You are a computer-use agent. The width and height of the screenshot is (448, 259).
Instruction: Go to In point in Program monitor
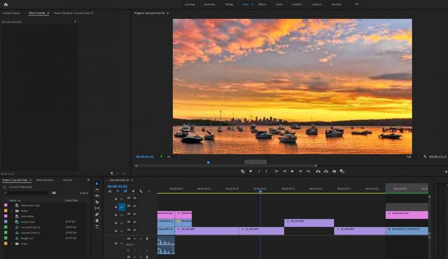(x=276, y=171)
